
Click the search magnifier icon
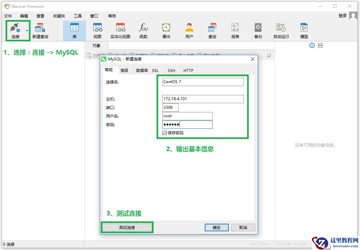pyautogui.click(x=269, y=56)
